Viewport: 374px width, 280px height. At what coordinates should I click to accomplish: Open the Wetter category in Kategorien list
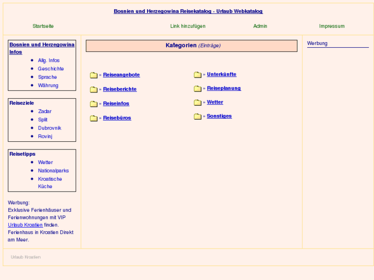215,102
